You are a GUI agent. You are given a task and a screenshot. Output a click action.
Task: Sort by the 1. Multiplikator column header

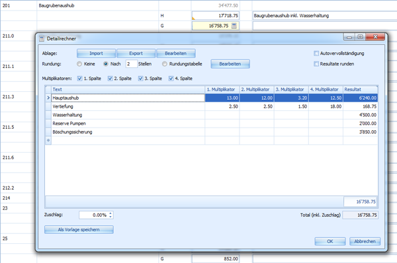coord(222,89)
